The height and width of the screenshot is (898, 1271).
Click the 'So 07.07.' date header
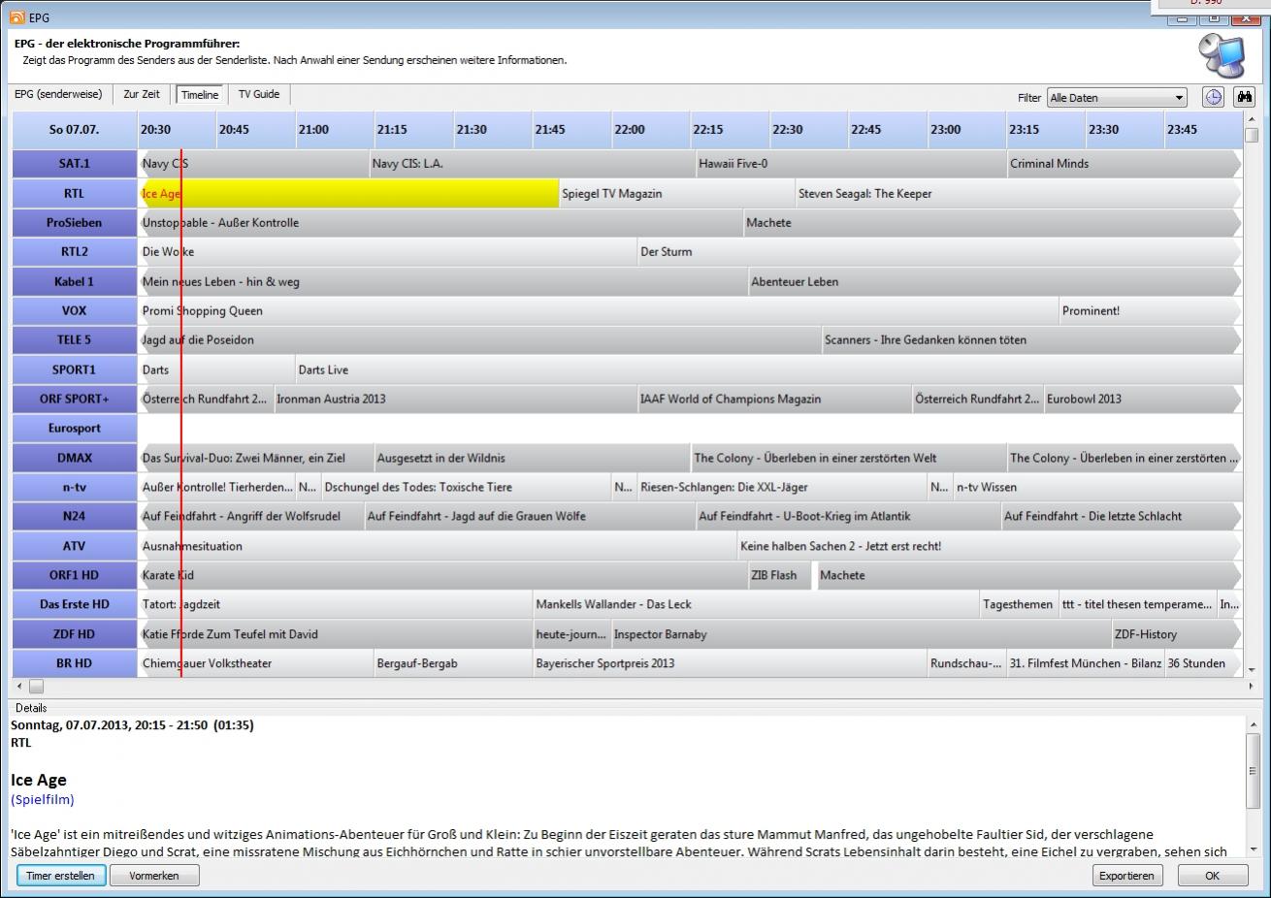(75, 129)
